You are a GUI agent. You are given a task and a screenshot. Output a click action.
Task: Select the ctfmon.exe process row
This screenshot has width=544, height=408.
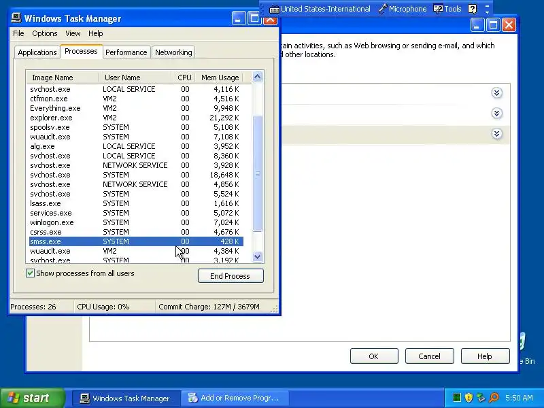pyautogui.click(x=136, y=99)
